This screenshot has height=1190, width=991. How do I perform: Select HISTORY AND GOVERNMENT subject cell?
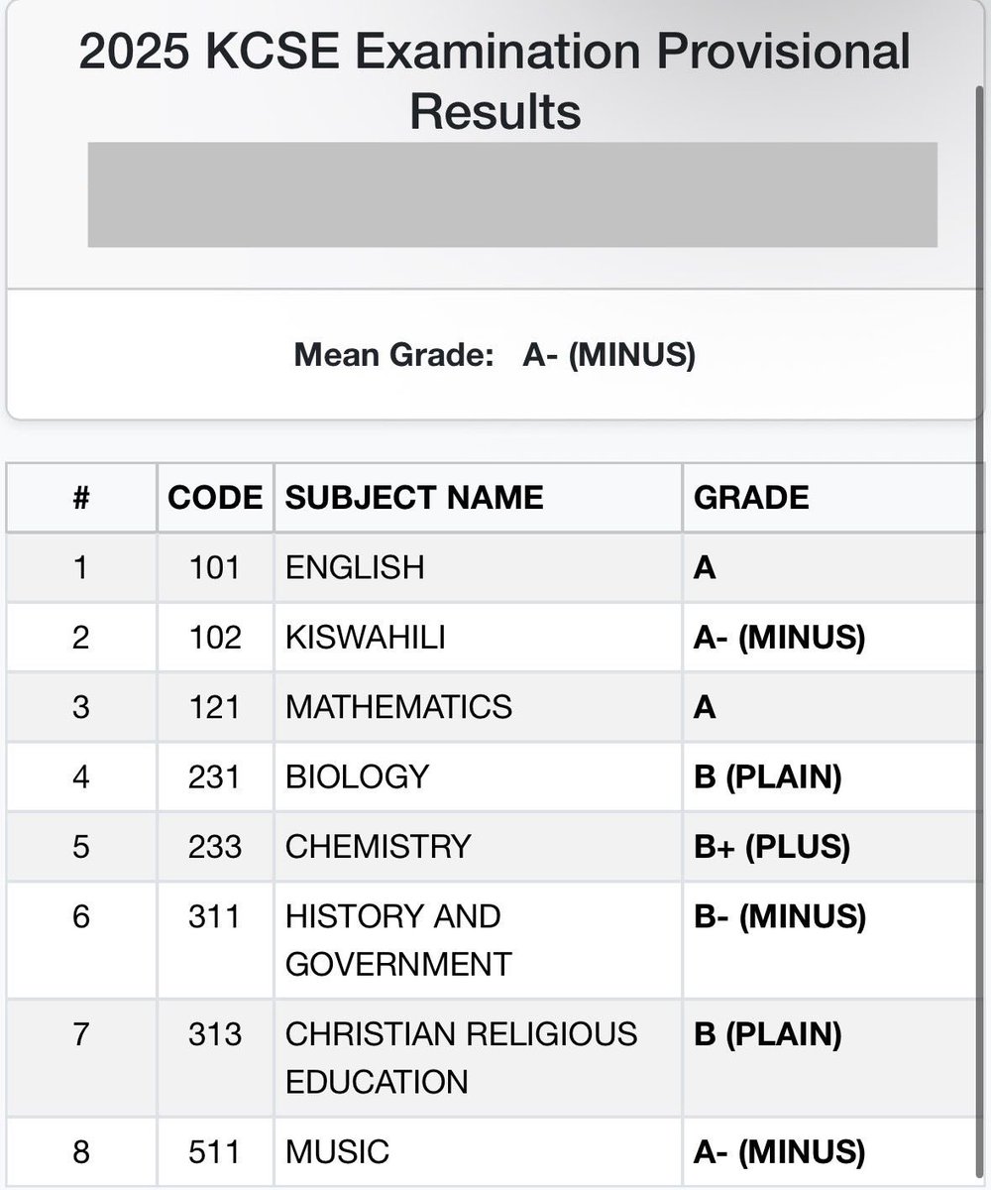[479, 940]
